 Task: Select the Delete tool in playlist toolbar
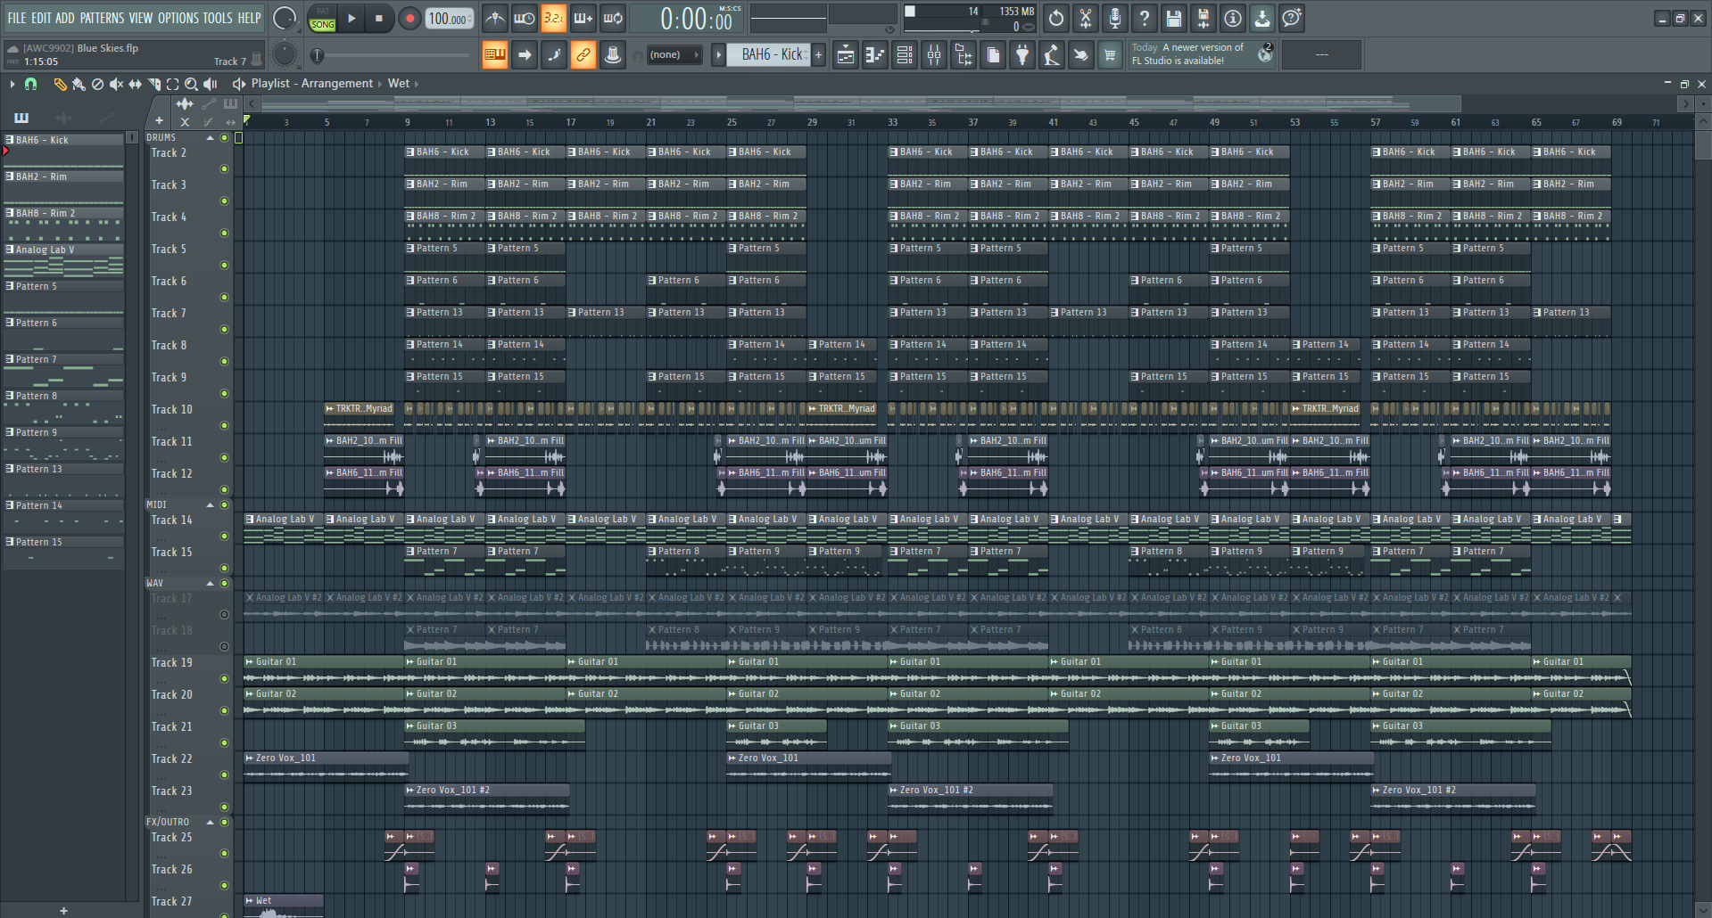coord(97,84)
